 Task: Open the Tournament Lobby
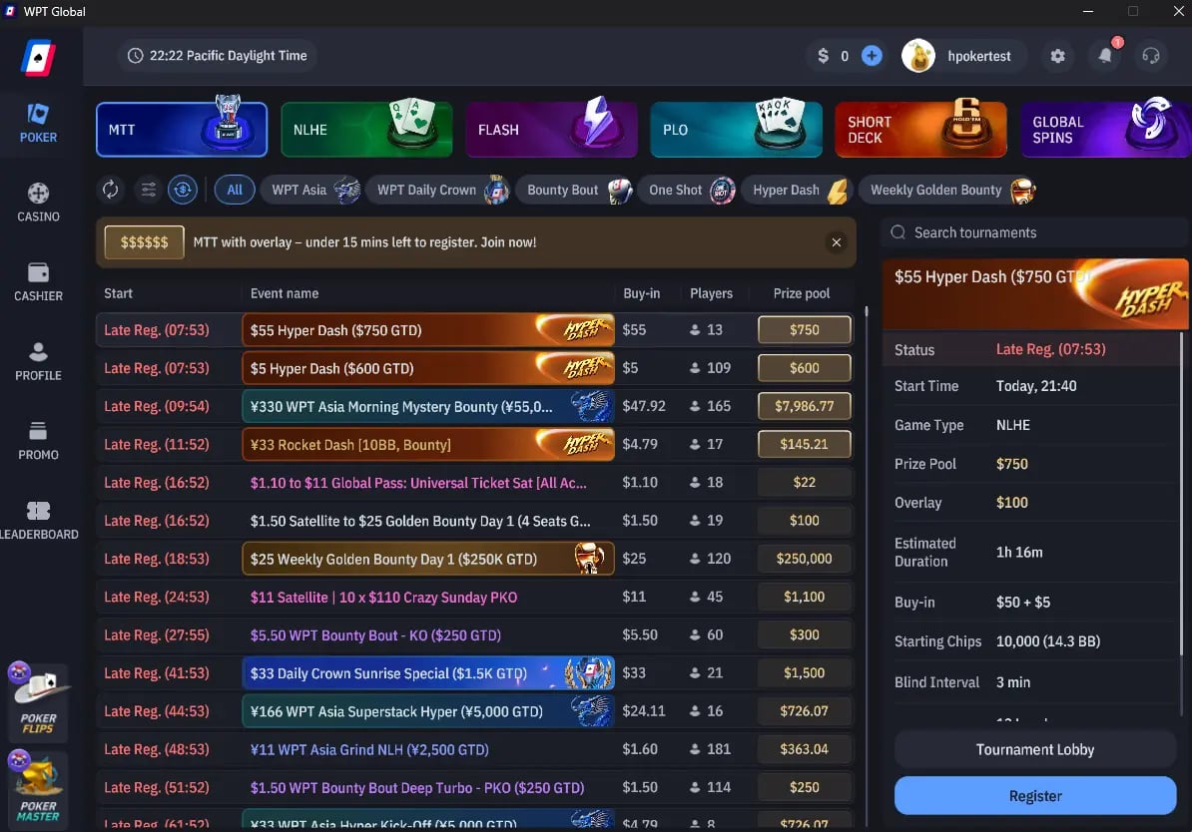(x=1034, y=749)
